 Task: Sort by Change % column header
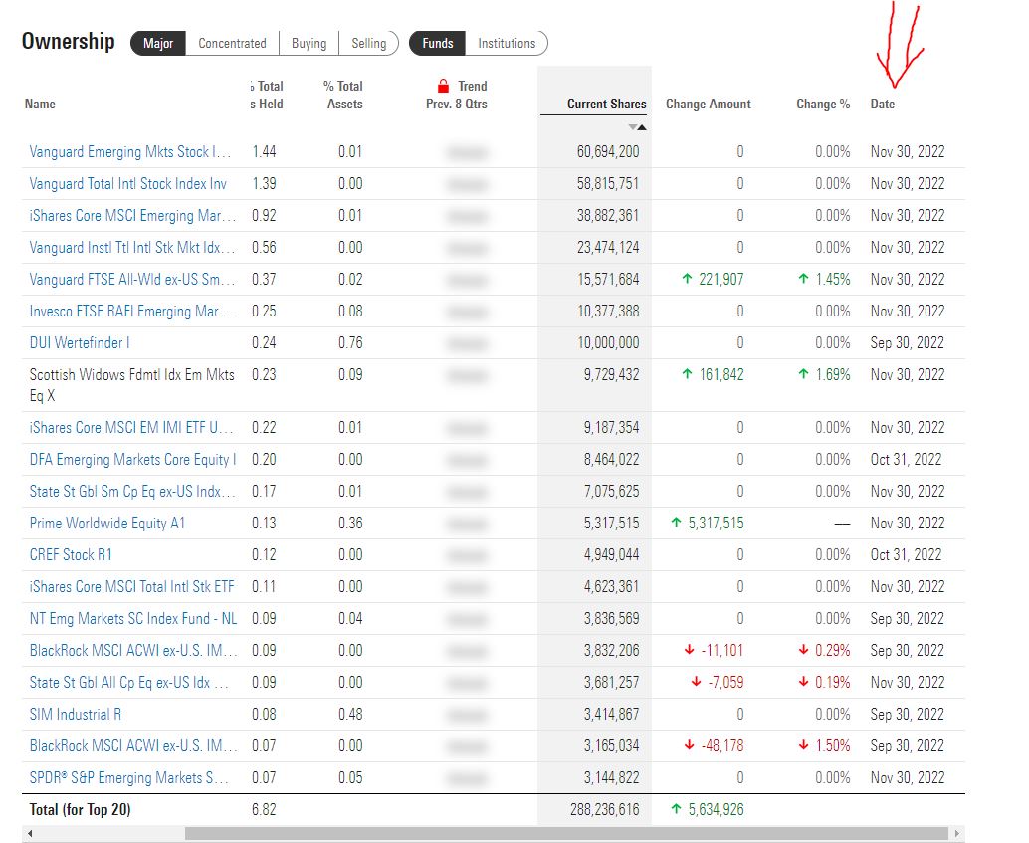coord(823,104)
